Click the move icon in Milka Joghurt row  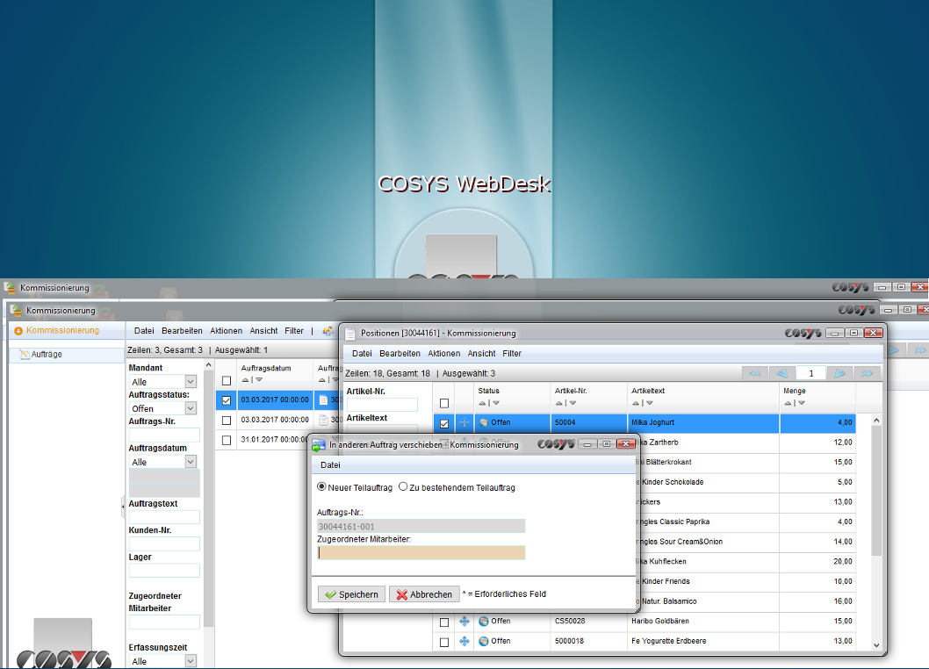point(464,423)
